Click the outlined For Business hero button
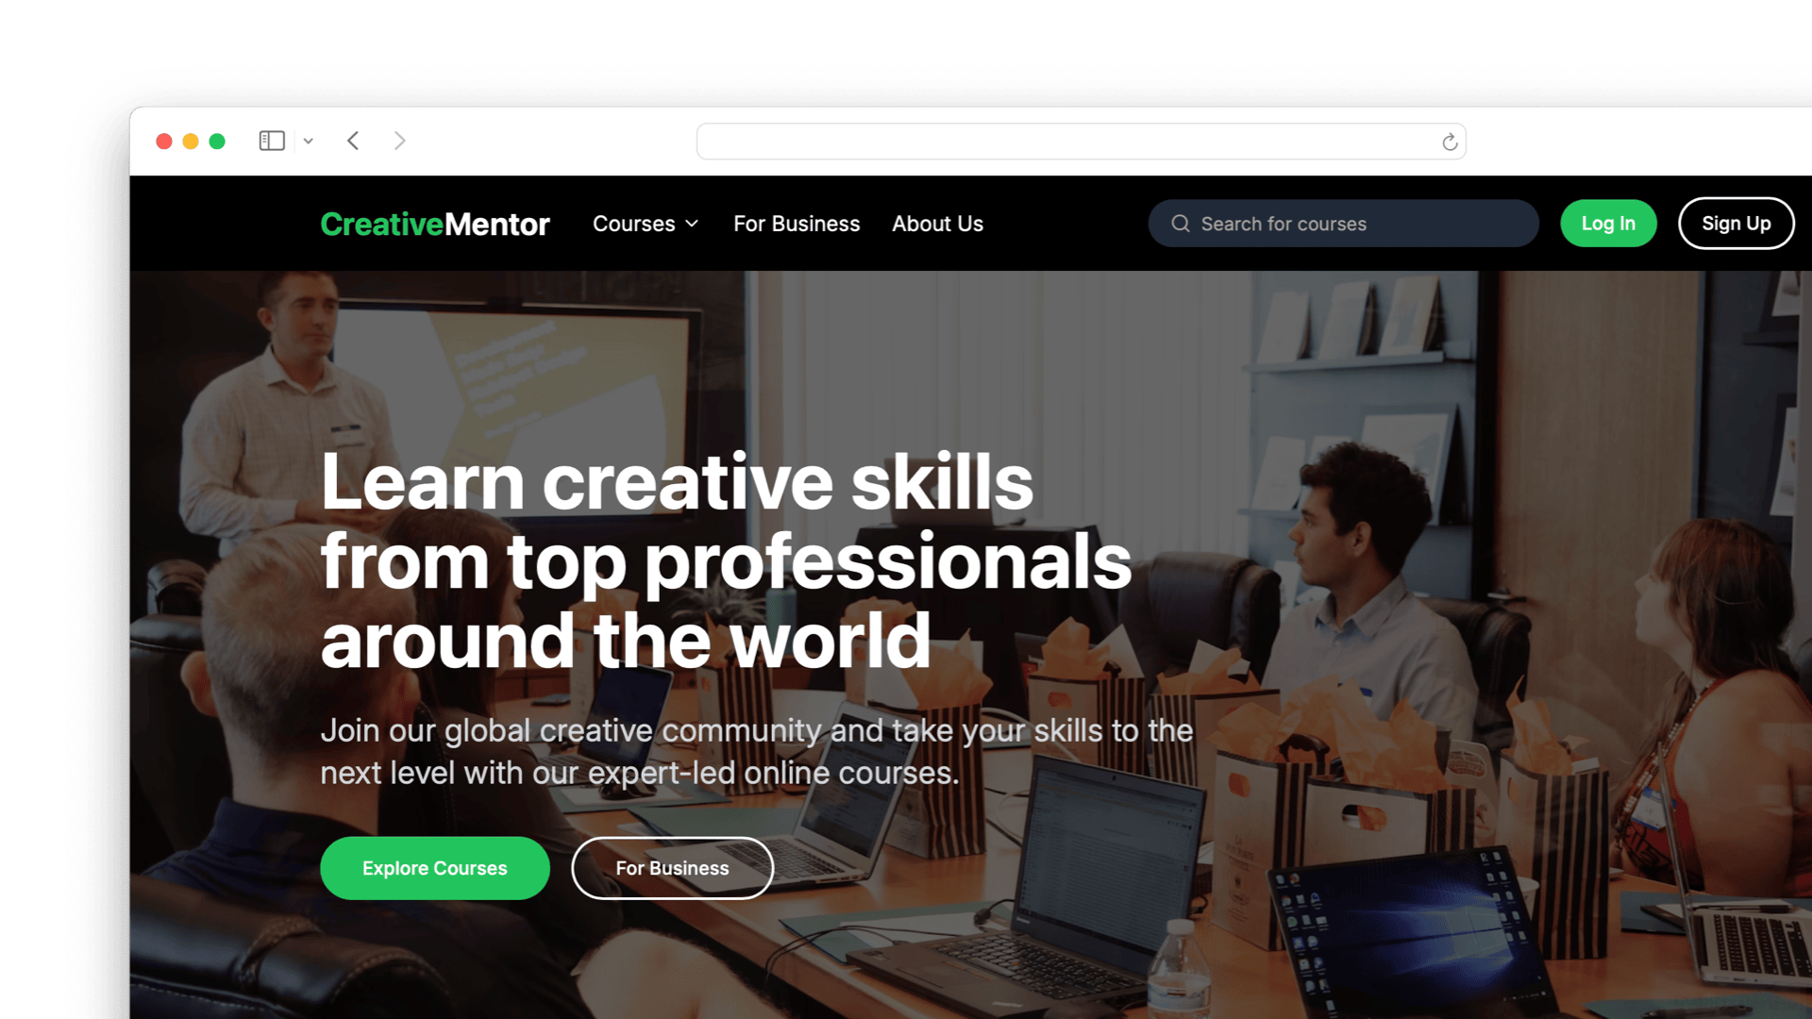This screenshot has width=1812, height=1019. tap(672, 868)
